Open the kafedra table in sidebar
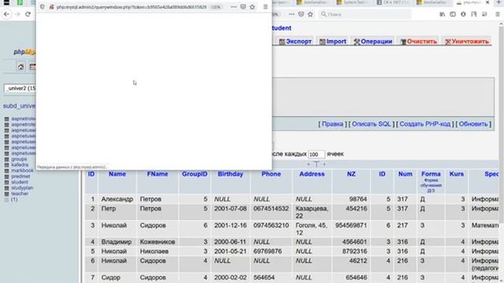This screenshot has width=504, height=283. click(20, 165)
